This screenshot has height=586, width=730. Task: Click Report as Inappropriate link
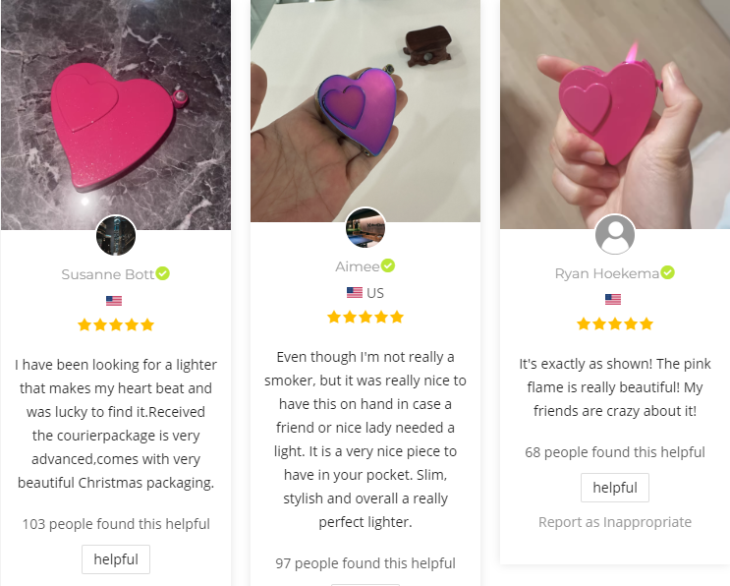(615, 522)
